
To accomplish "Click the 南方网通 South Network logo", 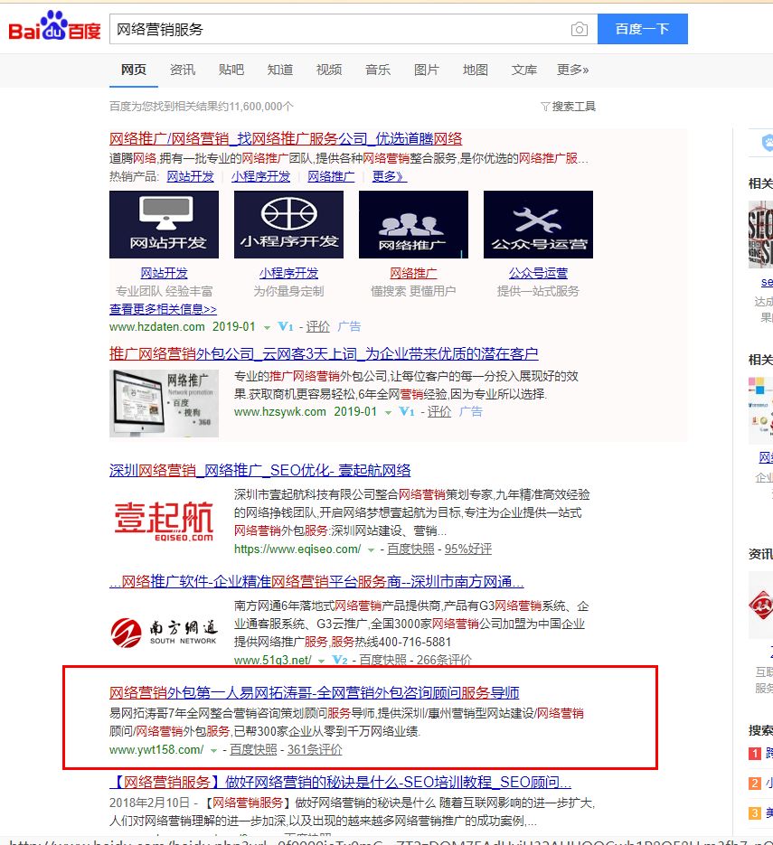I will 164,632.
